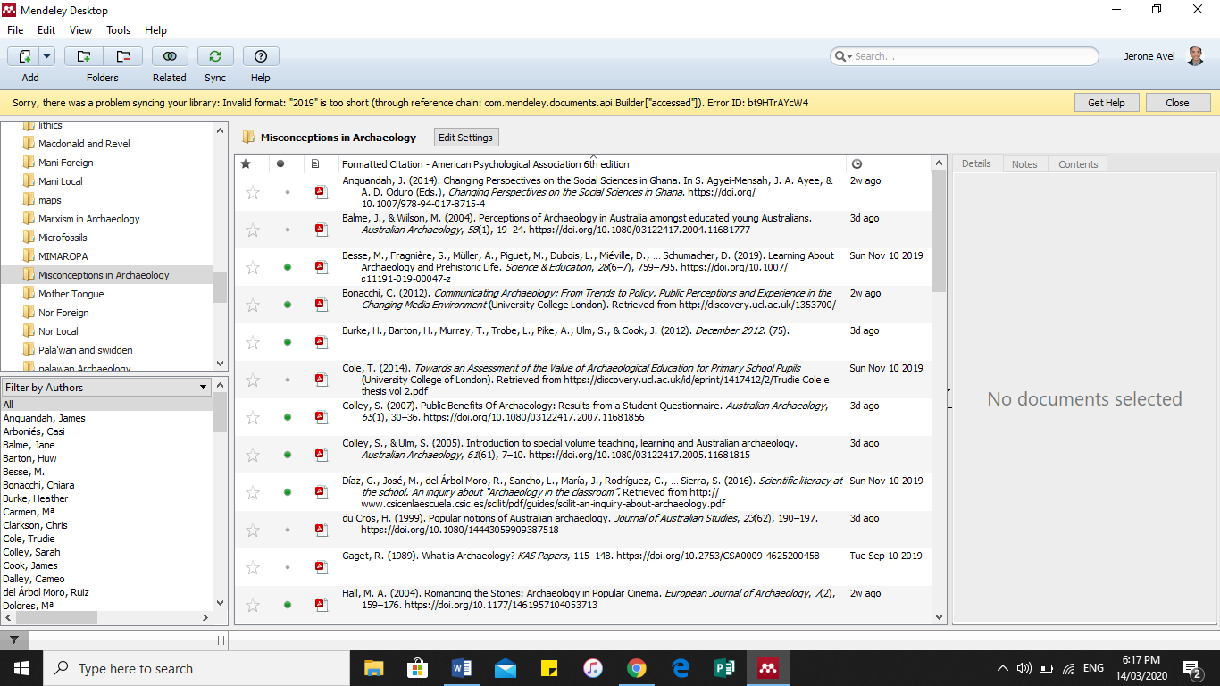This screenshot has height=686, width=1220.
Task: Open the Tools menu
Action: click(x=118, y=29)
